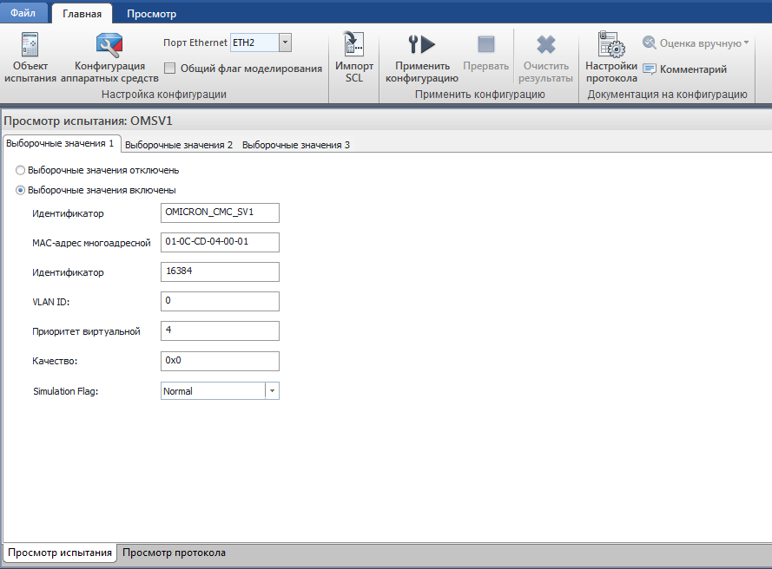Click the VLAN ID input field
This screenshot has height=569, width=772.
coord(220,302)
